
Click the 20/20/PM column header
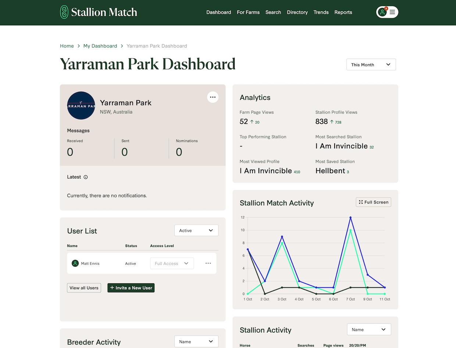(x=357, y=345)
